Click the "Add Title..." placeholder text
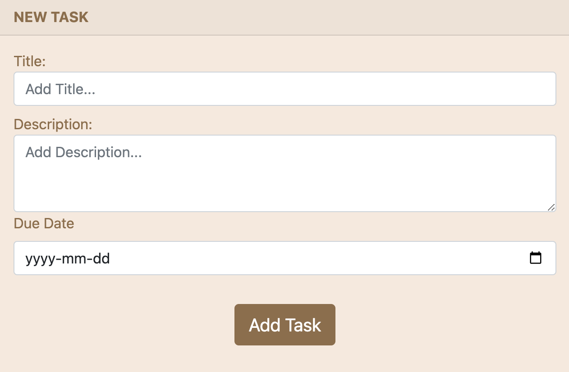This screenshot has height=372, width=569. (60, 89)
